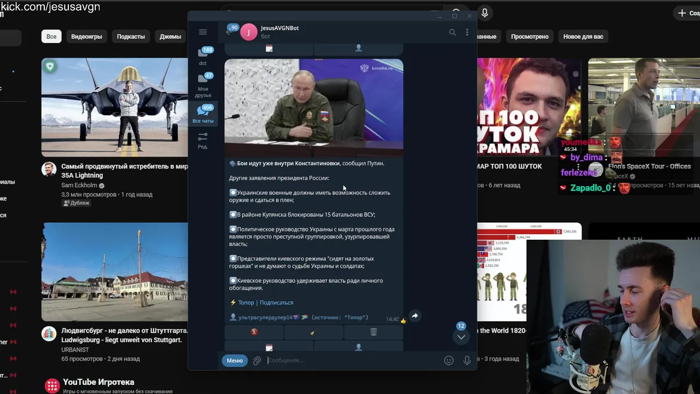Search within the JesusAVGNBot chat

(452, 32)
